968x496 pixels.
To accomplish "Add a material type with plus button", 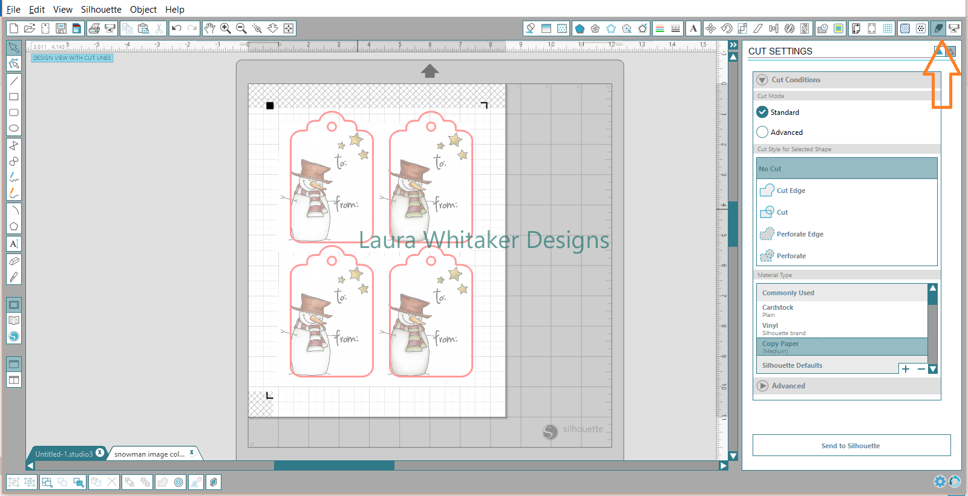I will point(906,369).
